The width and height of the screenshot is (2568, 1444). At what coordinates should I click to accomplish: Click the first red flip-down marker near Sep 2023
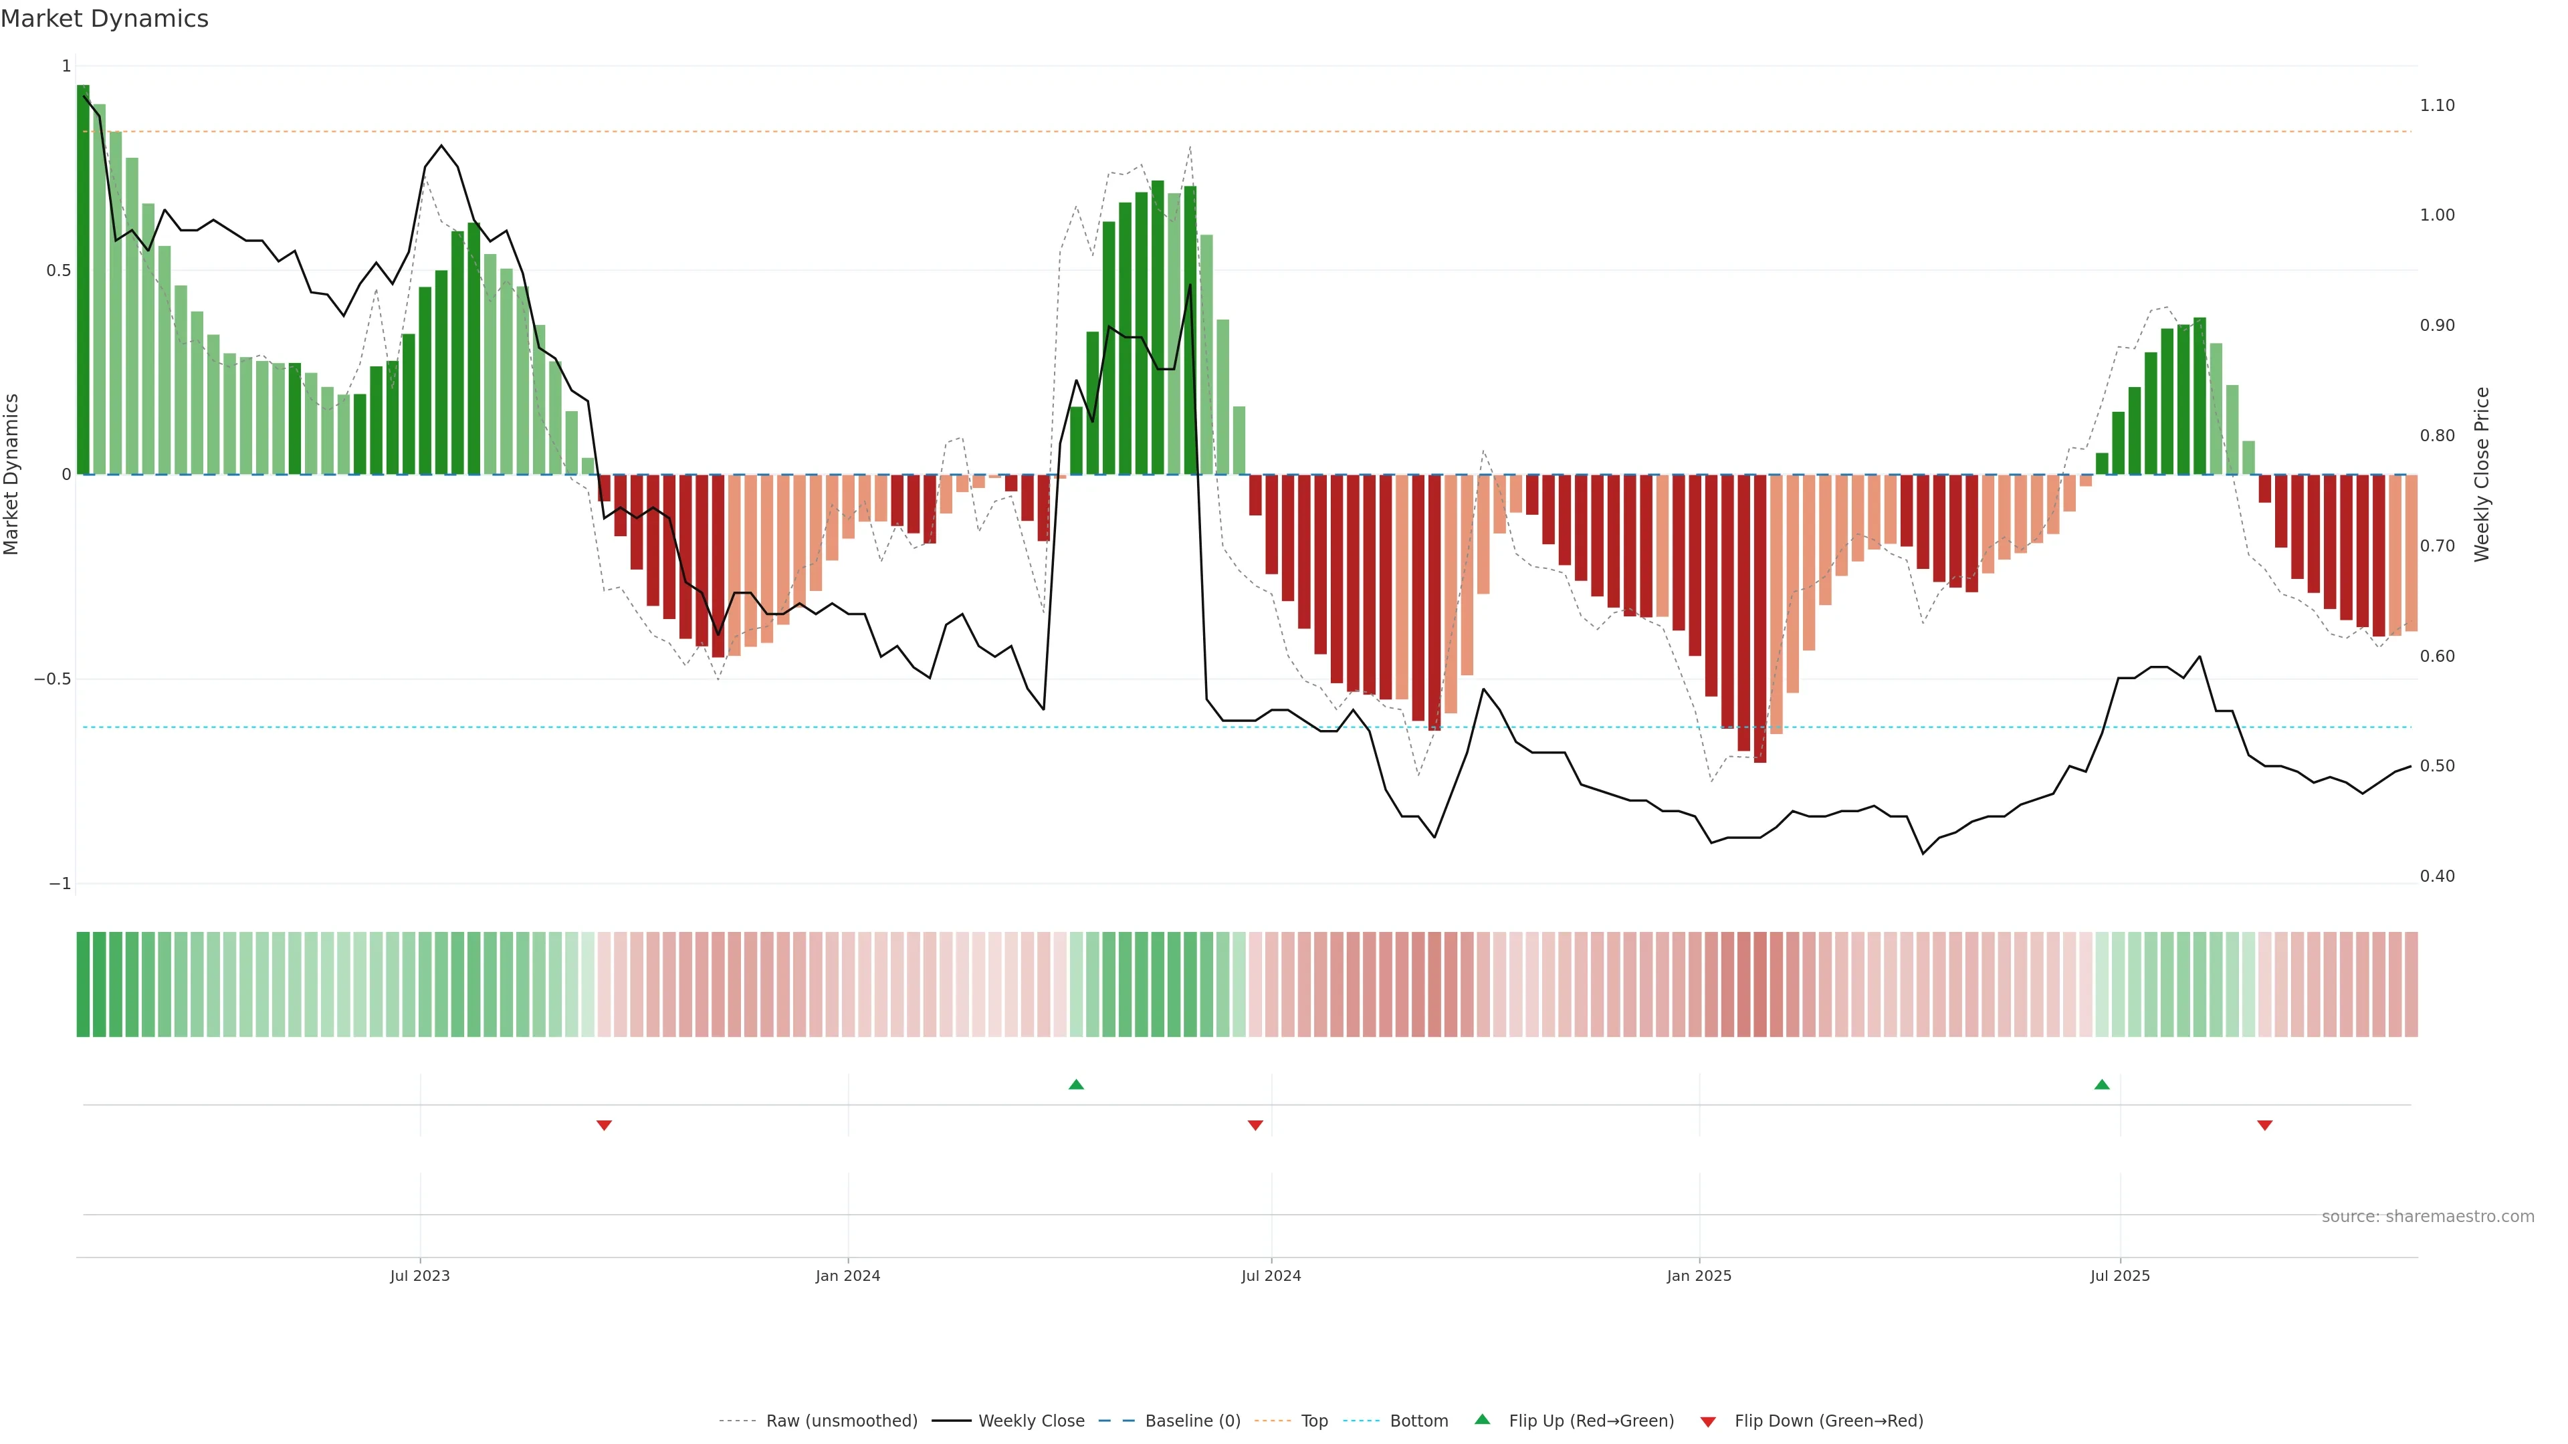click(604, 1125)
